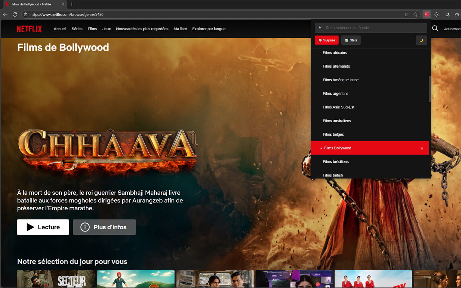Toggle dark mode with the moon button

[x=421, y=40]
